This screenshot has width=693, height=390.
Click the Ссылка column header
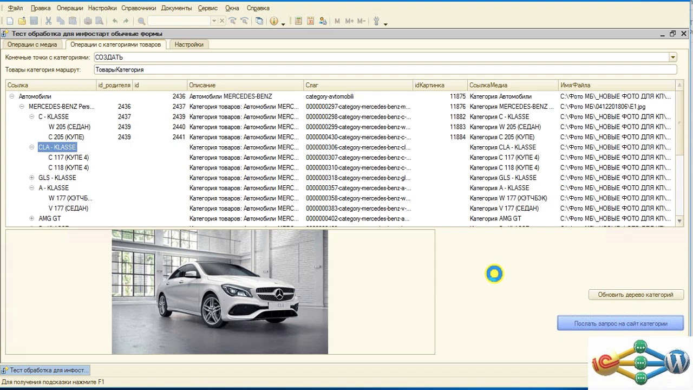click(51, 85)
